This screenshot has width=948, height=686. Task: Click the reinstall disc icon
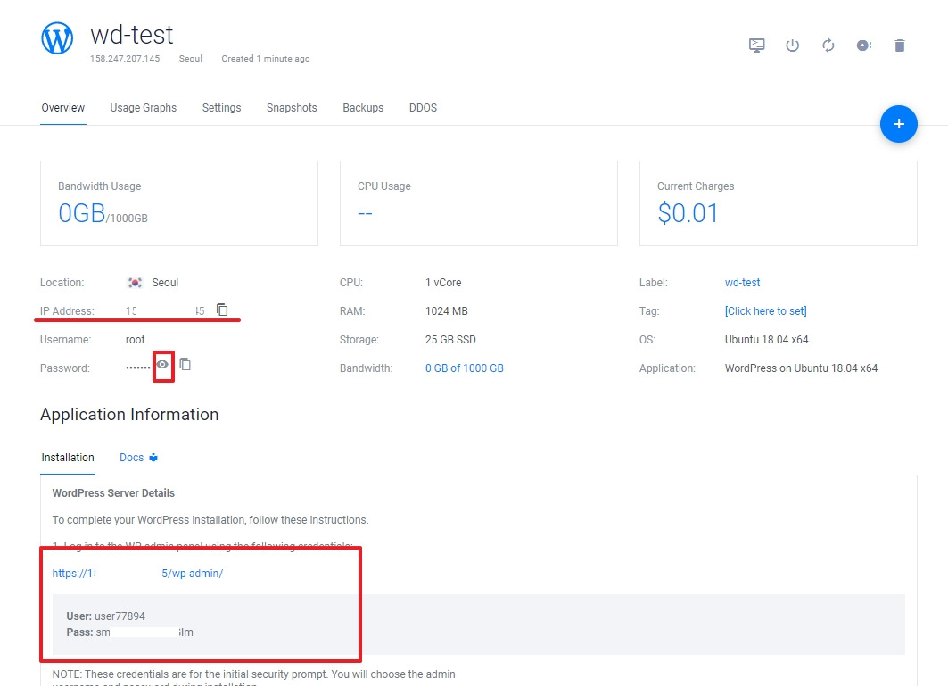(x=864, y=45)
